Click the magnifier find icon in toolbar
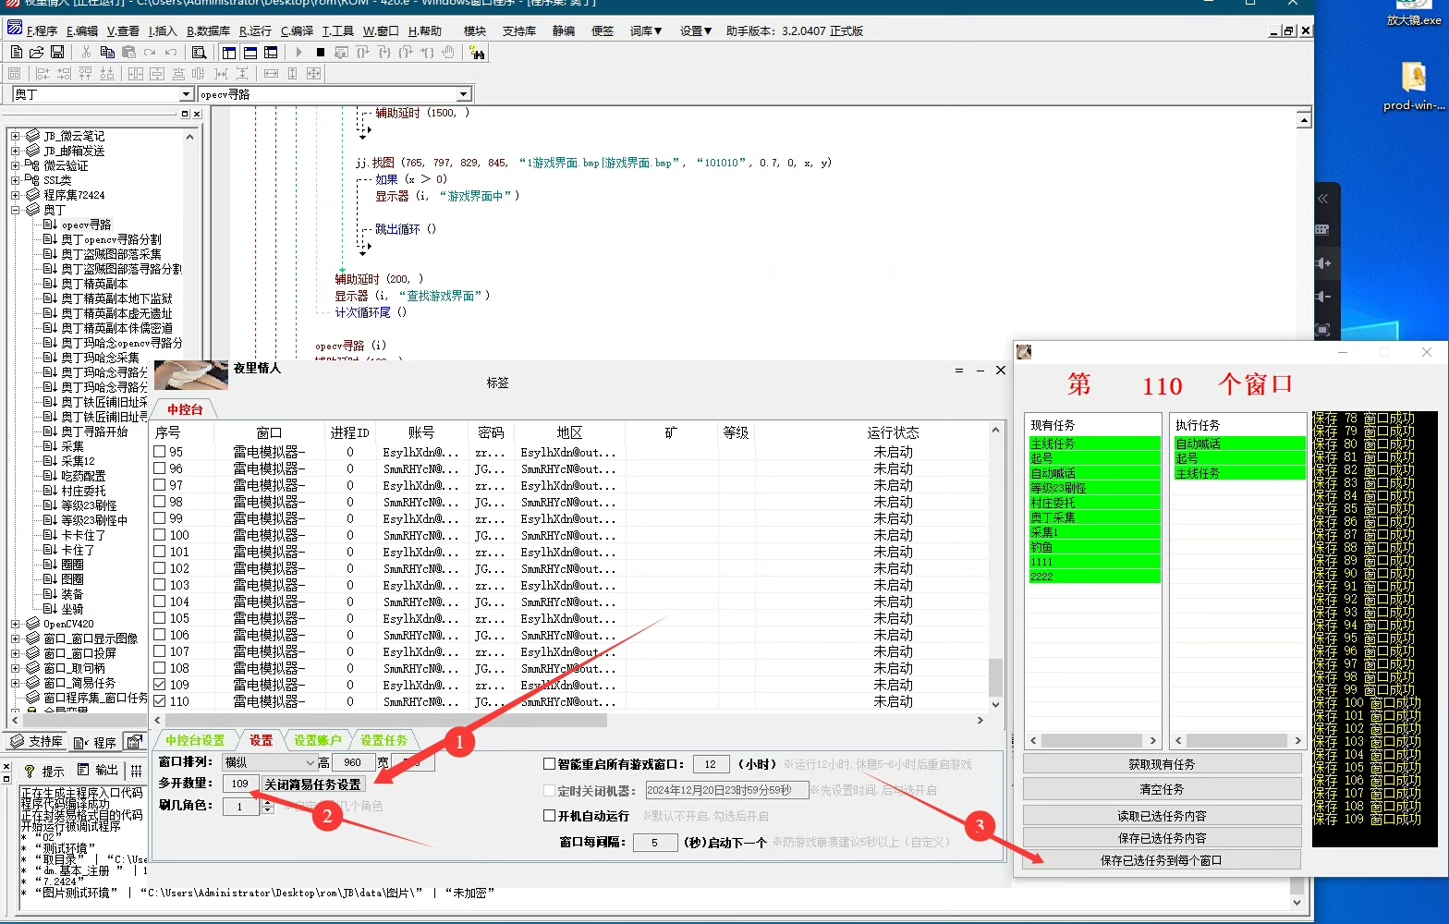Screen dimensions: 1449x924 (199, 53)
